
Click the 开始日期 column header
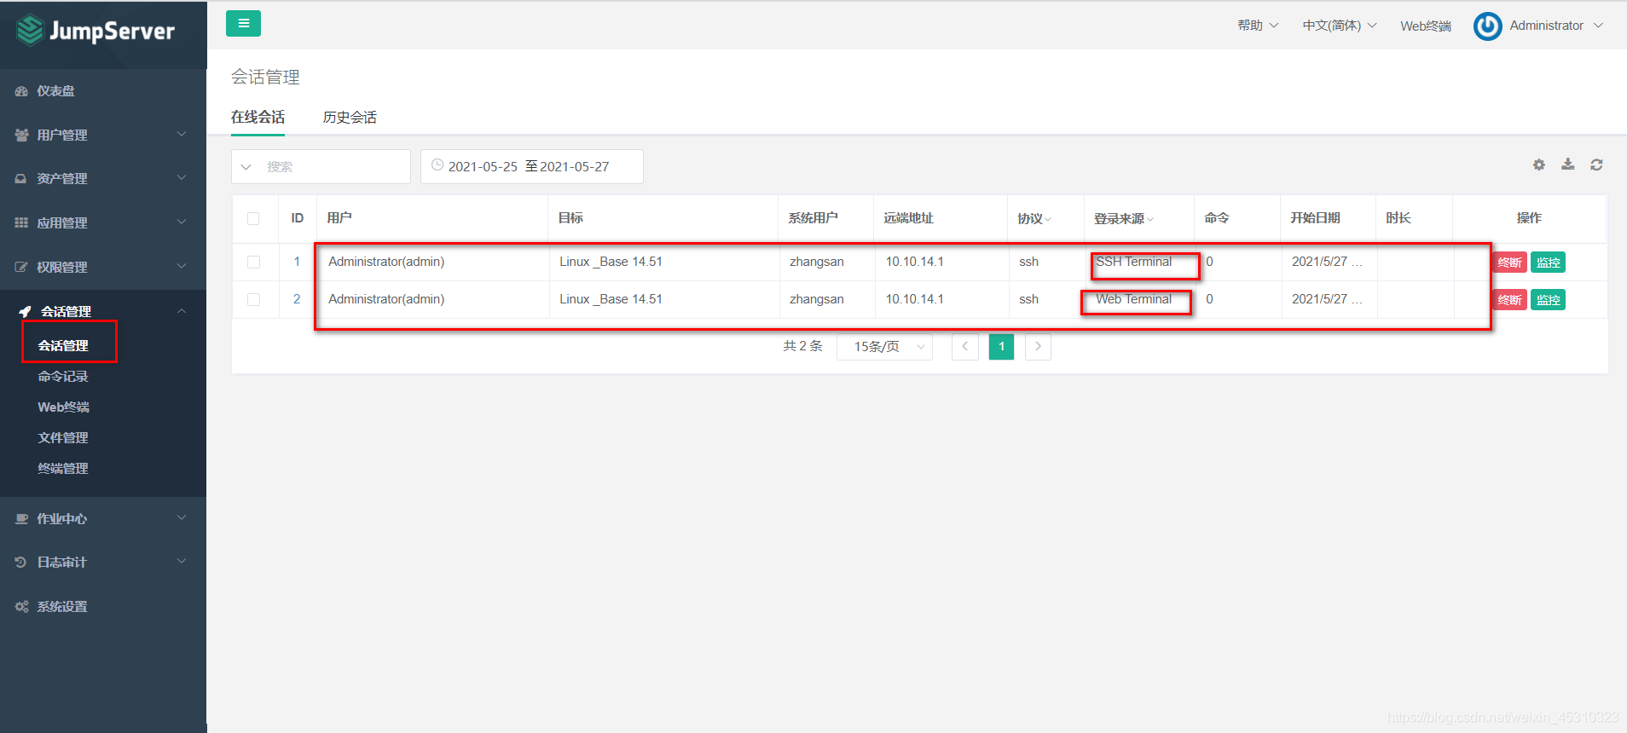[x=1315, y=218]
